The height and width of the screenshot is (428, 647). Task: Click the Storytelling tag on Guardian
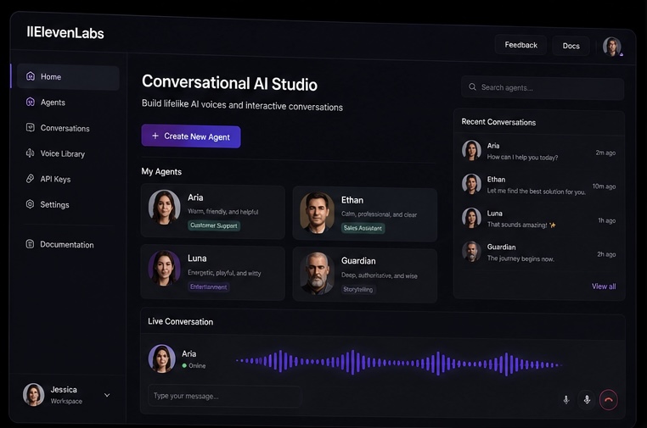[358, 290]
